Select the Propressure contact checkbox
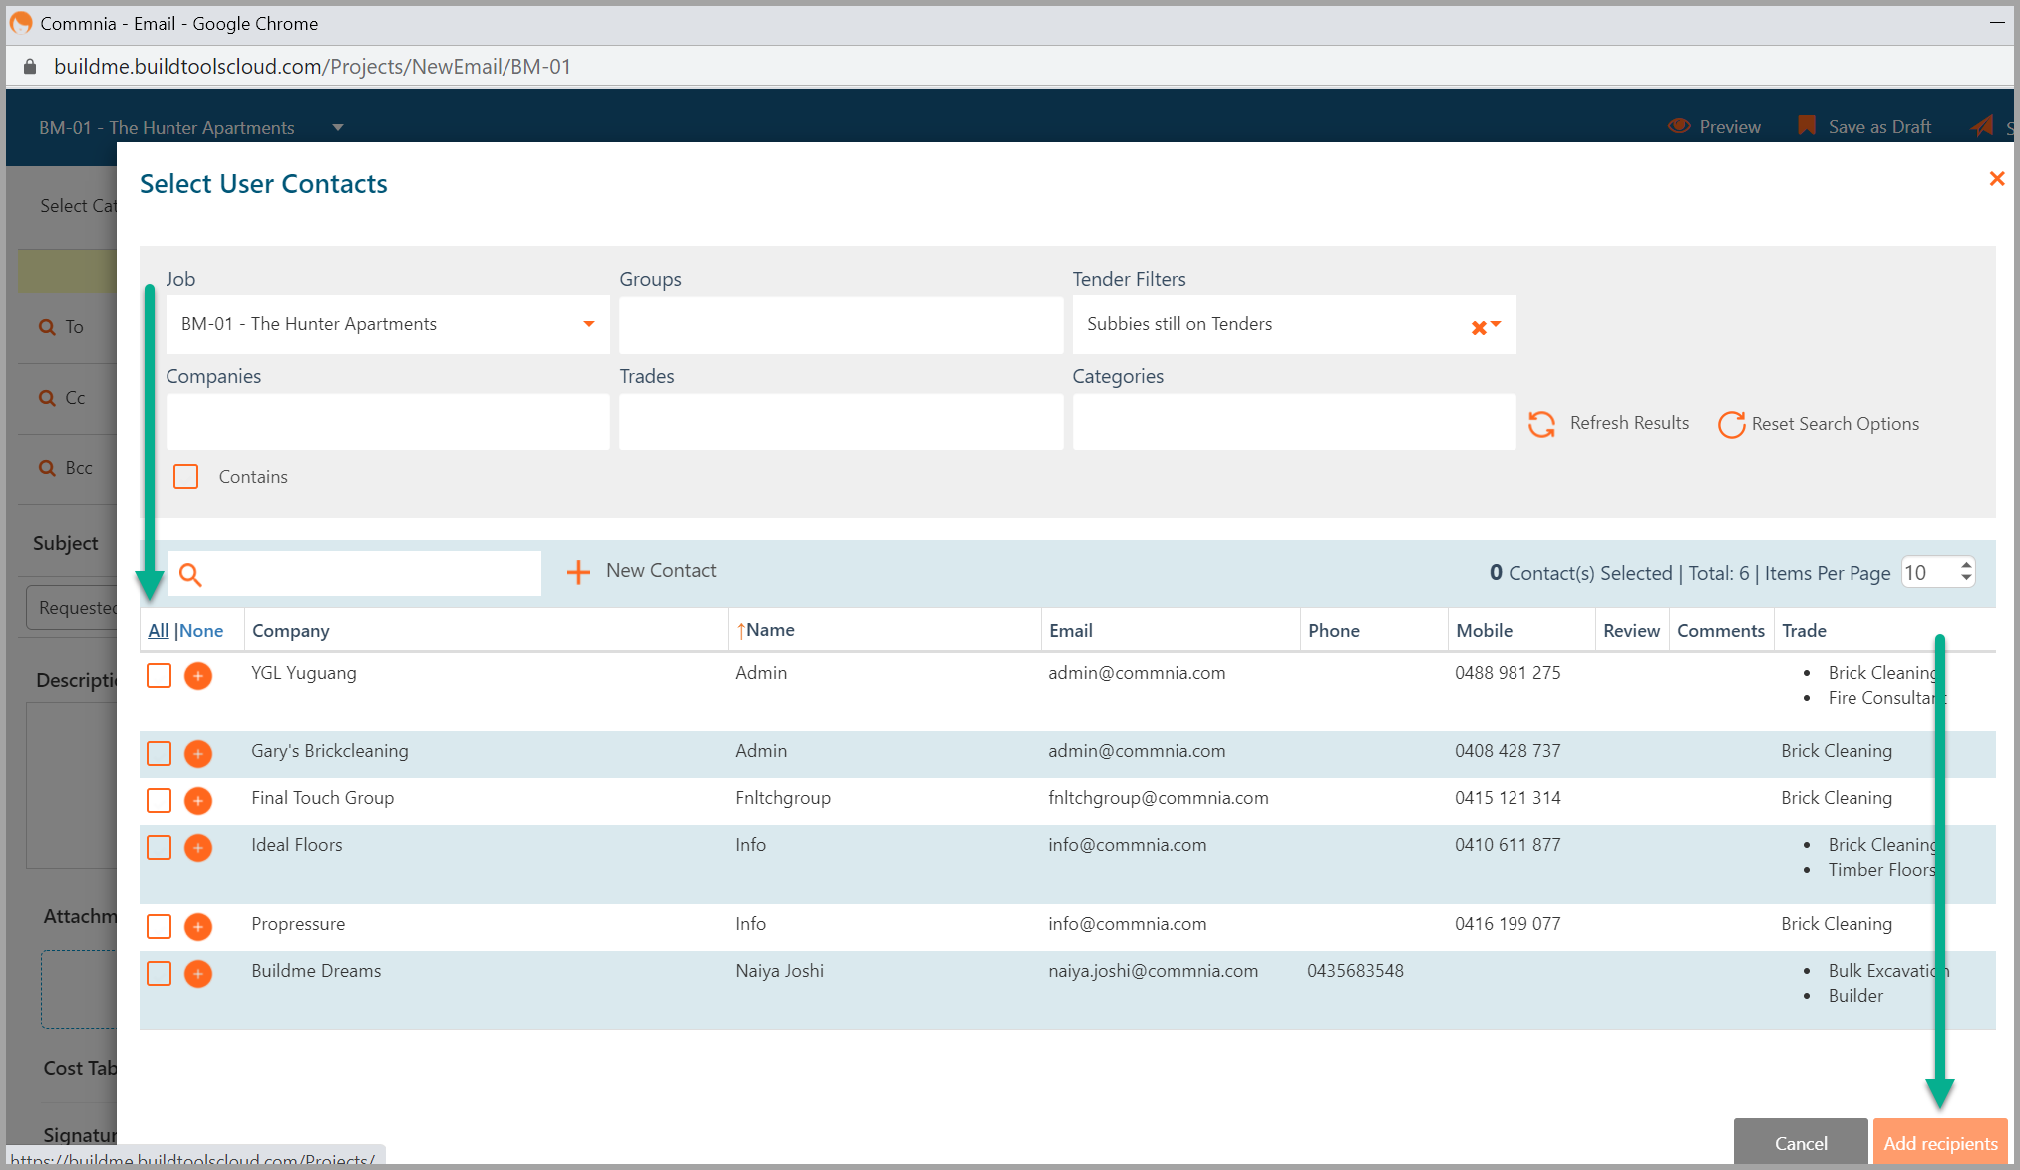The image size is (2020, 1170). pyautogui.click(x=159, y=927)
